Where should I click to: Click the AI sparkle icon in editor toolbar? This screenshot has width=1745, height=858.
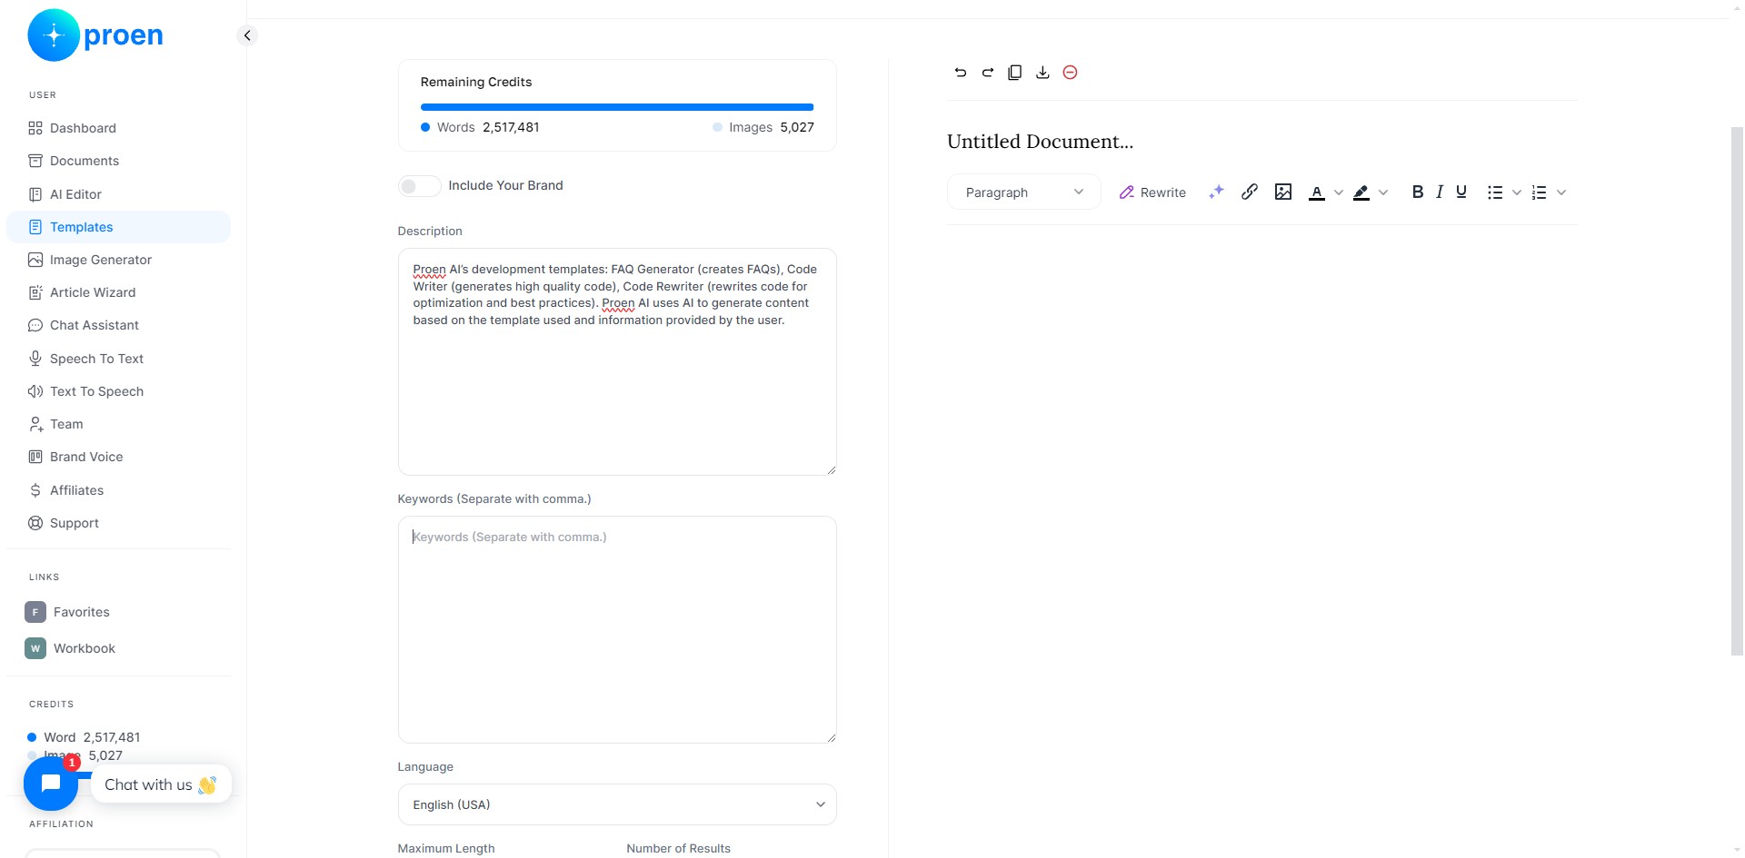click(x=1216, y=192)
